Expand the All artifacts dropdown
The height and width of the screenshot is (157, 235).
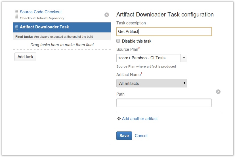coord(152,83)
